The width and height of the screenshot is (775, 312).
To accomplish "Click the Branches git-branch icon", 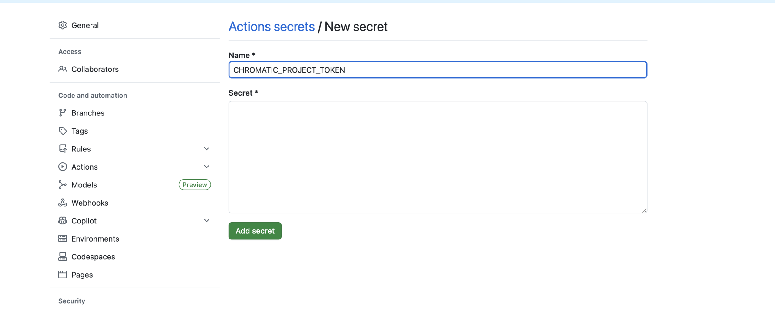I will [63, 113].
